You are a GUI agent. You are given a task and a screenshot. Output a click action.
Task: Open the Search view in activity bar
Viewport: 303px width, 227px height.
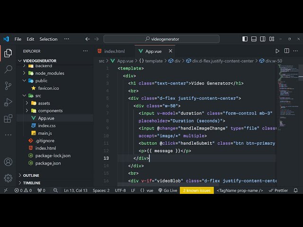[x=8, y=70]
